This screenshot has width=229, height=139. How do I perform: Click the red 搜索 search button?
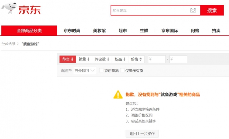coord(212,10)
